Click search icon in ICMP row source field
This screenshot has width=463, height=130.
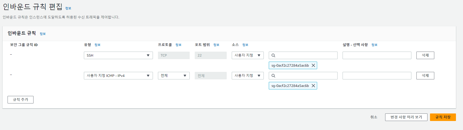273,76
